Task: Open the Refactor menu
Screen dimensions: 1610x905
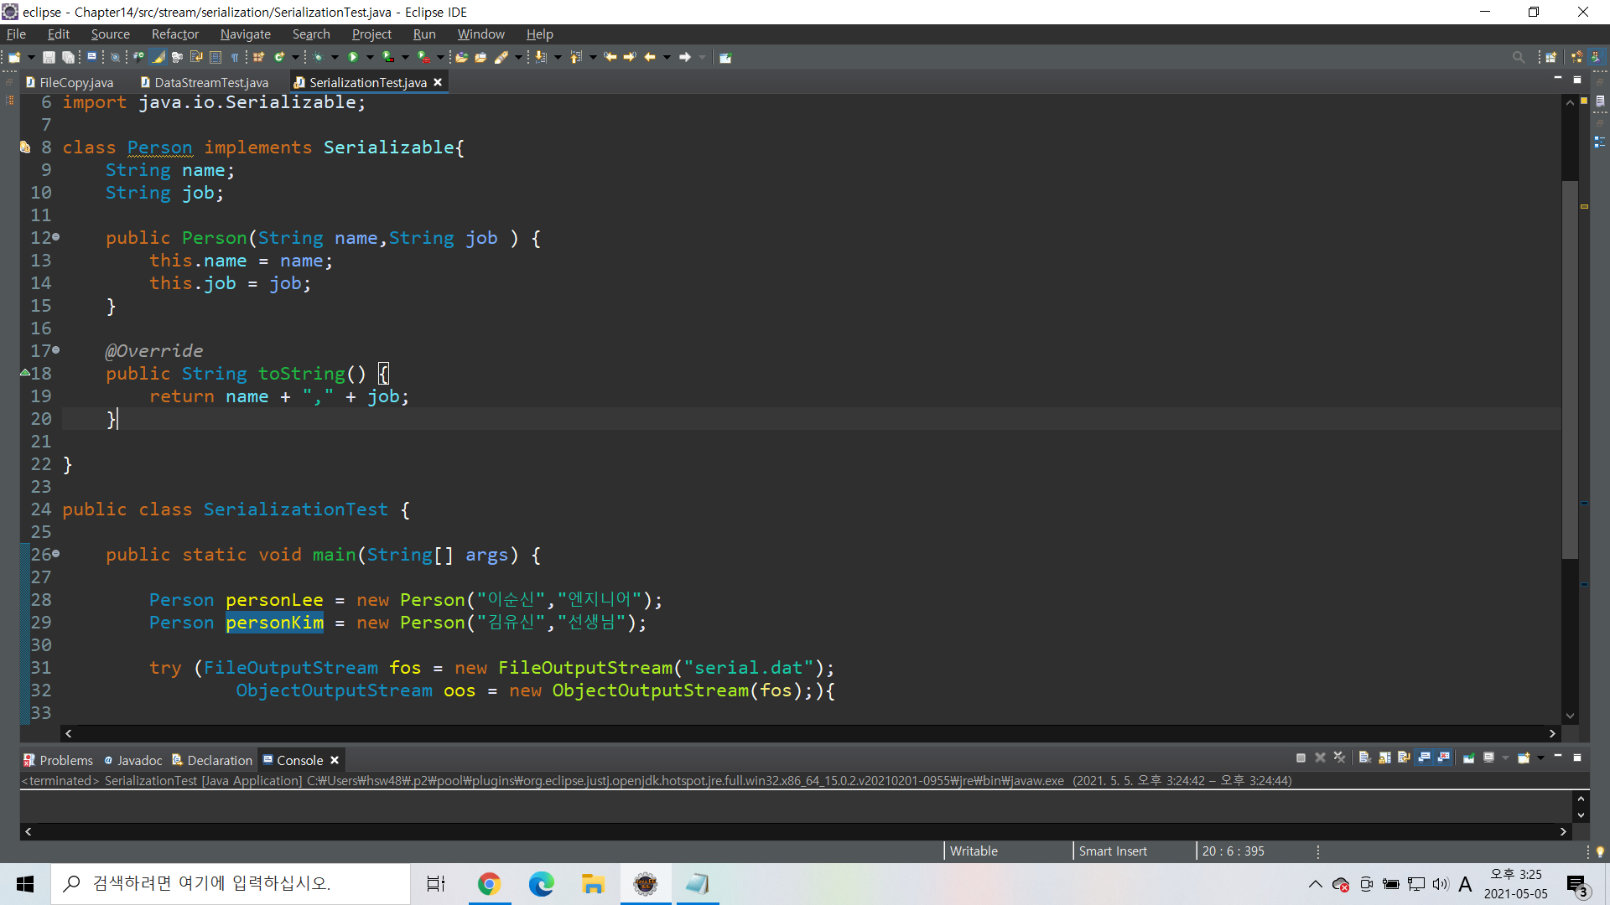Action: pos(174,34)
